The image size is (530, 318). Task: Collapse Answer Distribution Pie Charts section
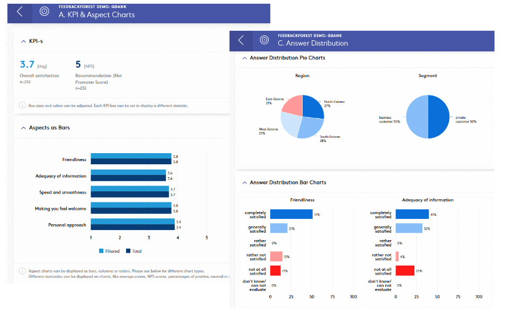244,58
